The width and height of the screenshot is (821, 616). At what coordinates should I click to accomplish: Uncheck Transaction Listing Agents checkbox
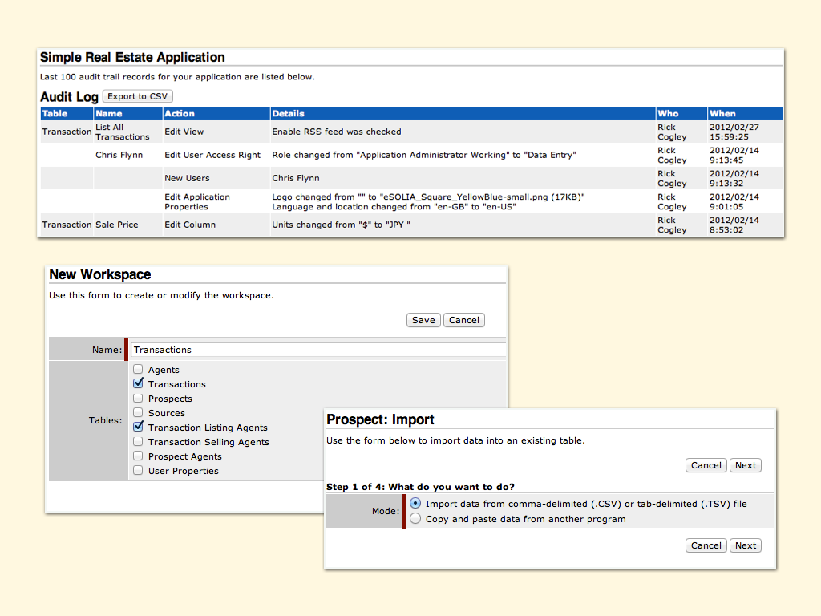(x=139, y=428)
